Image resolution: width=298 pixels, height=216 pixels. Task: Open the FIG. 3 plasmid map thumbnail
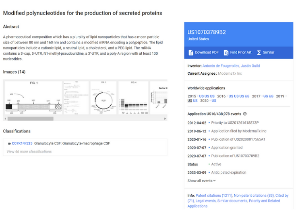(x=103, y=98)
